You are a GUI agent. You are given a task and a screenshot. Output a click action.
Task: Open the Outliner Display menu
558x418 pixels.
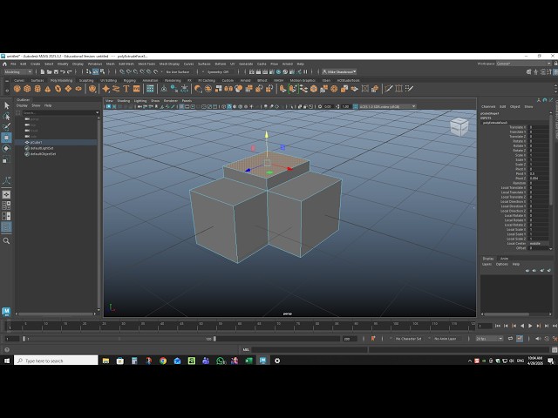[x=22, y=105]
